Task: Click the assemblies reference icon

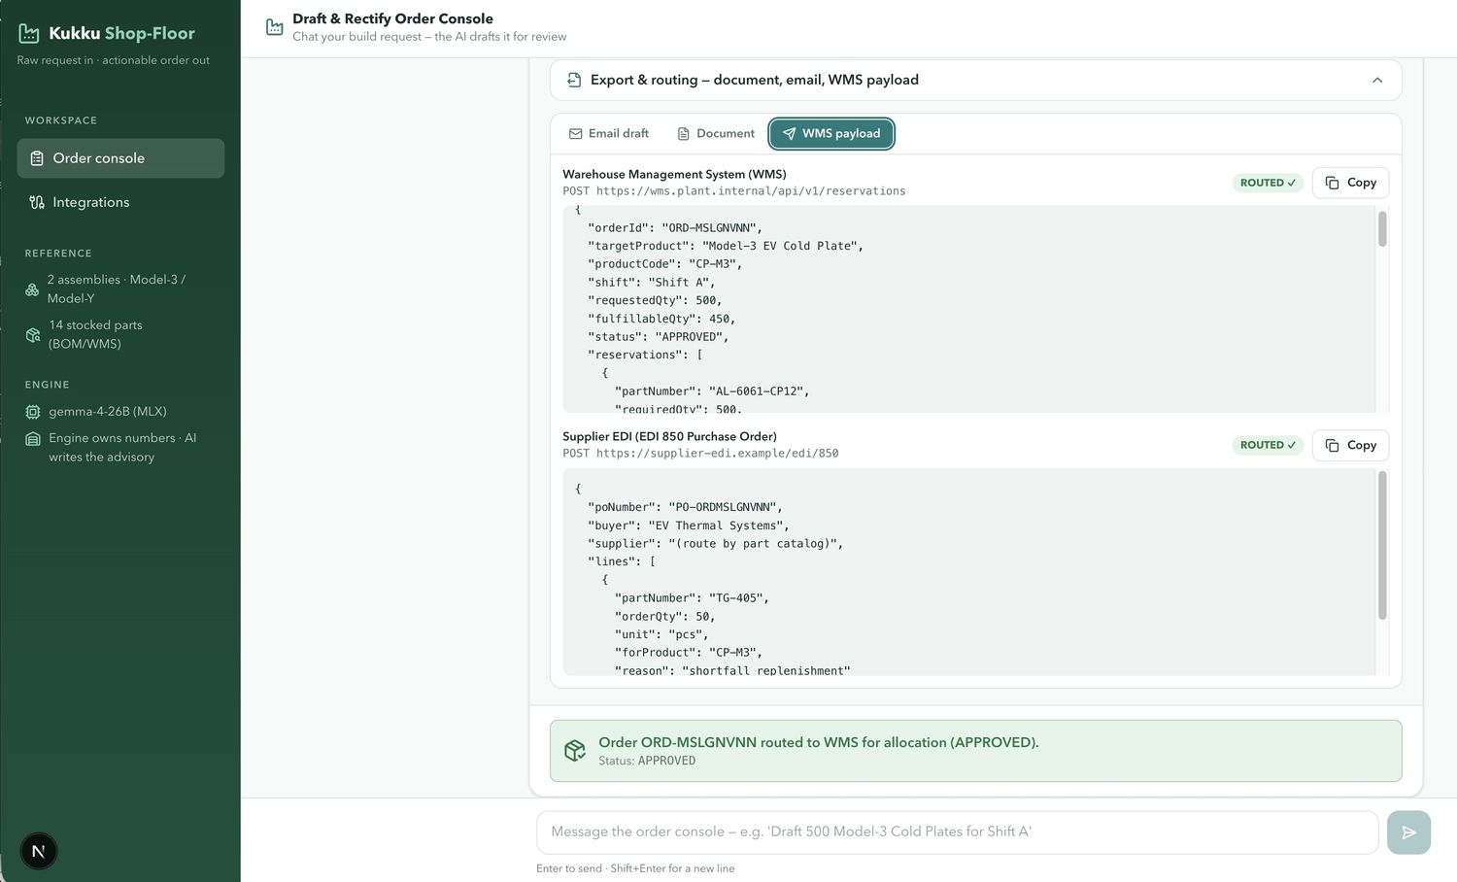Action: pyautogui.click(x=32, y=289)
